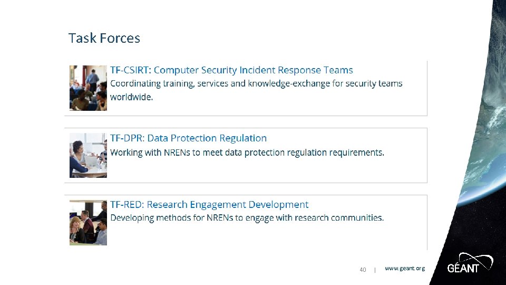Open the TF-CSIRT Computer Security Incident heading
Screen dimensions: 506x285
point(231,70)
